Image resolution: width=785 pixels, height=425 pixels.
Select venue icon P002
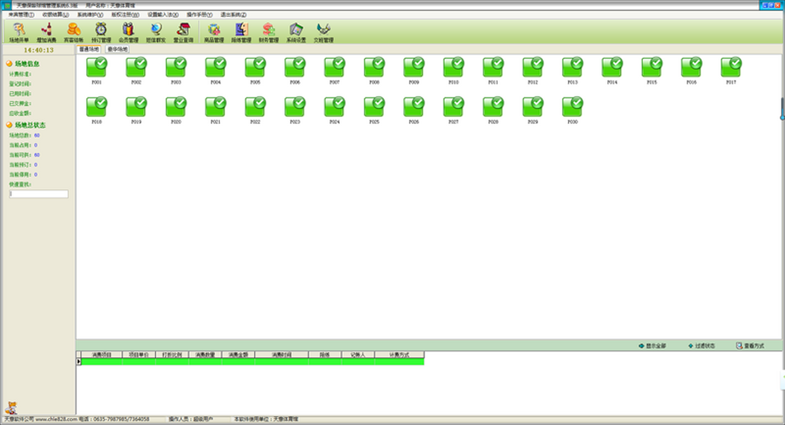click(x=136, y=67)
